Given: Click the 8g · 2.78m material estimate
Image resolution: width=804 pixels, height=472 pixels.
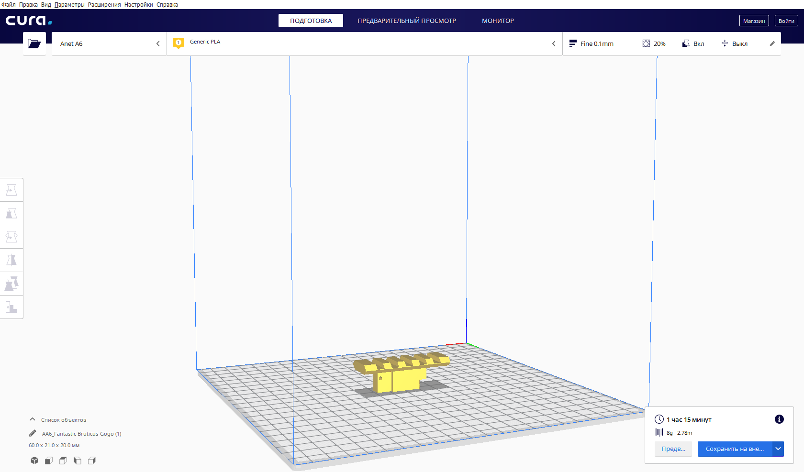Looking at the screenshot, I should point(679,433).
